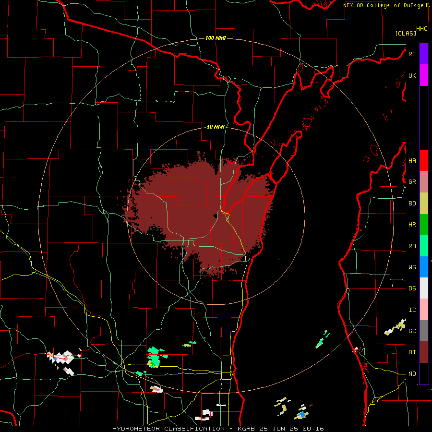Click the purple RF legend color swatch

(x=424, y=54)
